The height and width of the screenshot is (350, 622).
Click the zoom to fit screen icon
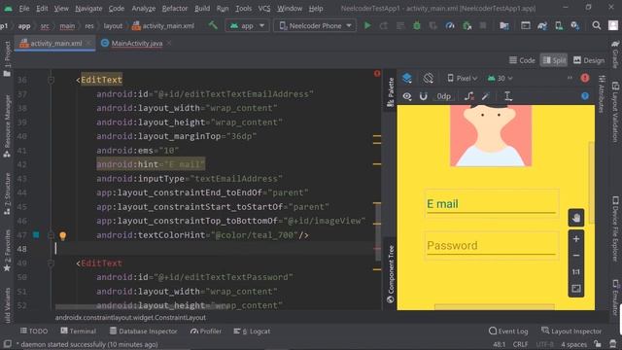pyautogui.click(x=576, y=289)
